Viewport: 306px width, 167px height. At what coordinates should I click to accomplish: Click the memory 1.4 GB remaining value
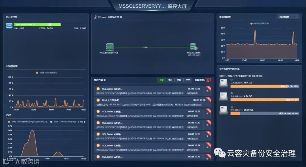83,28
